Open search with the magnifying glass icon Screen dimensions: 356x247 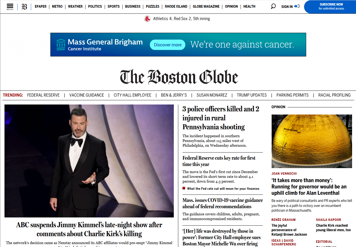pyautogui.click(x=273, y=6)
